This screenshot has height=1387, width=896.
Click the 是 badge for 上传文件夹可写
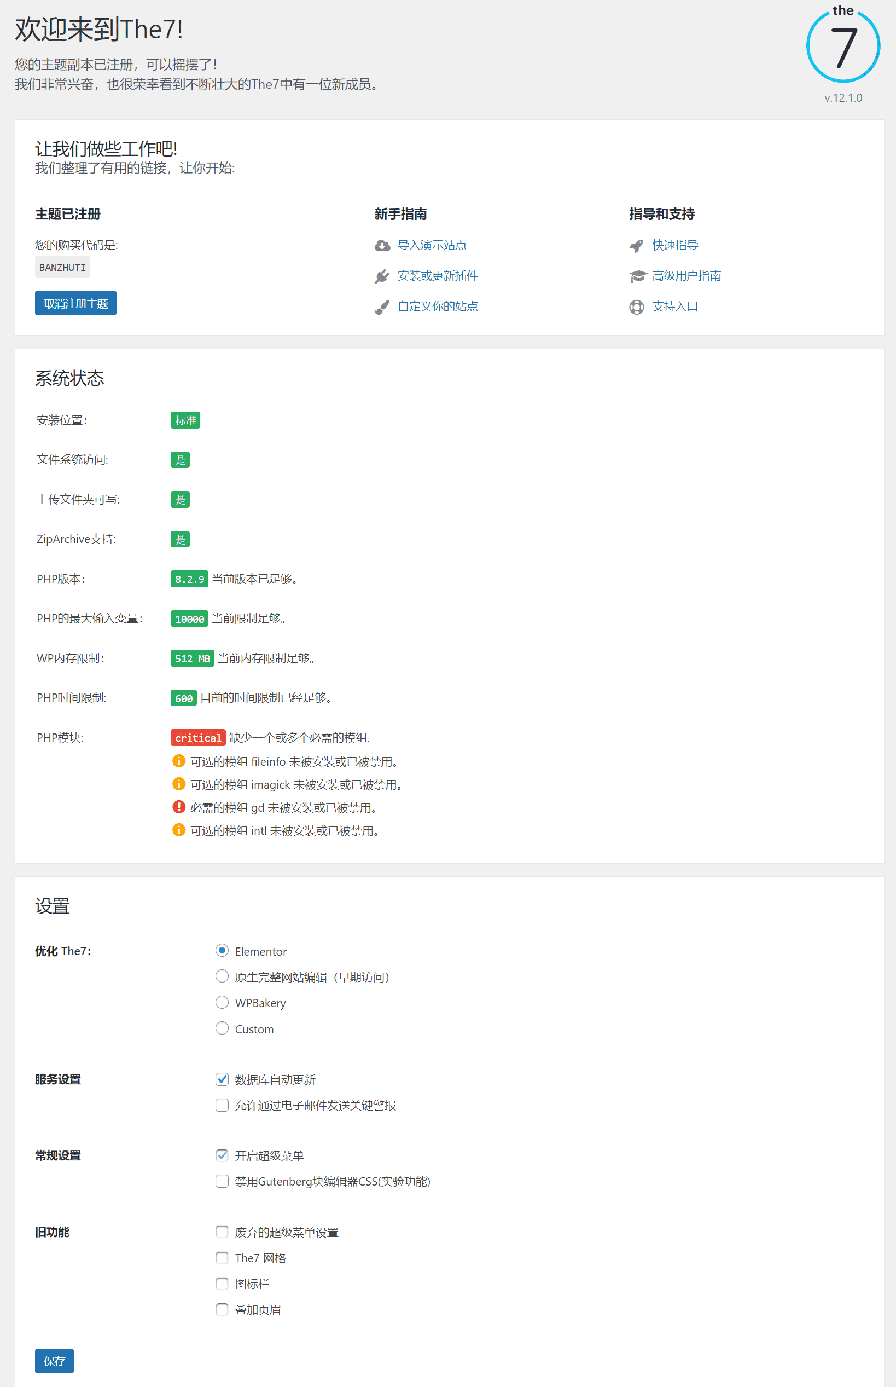[x=180, y=499]
